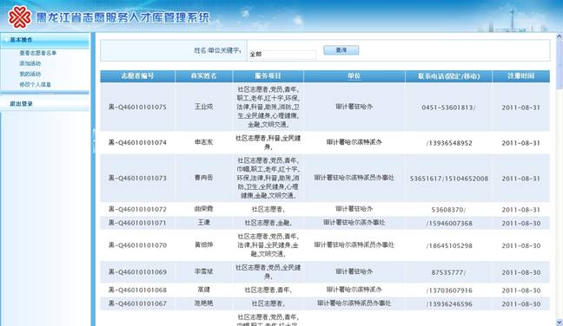The width and height of the screenshot is (563, 326).
Task: Collapse the left sidebar with divider handle
Action: [x=93, y=141]
